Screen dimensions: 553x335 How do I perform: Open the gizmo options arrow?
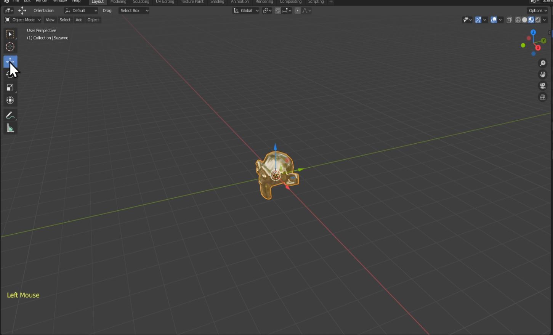pyautogui.click(x=485, y=20)
